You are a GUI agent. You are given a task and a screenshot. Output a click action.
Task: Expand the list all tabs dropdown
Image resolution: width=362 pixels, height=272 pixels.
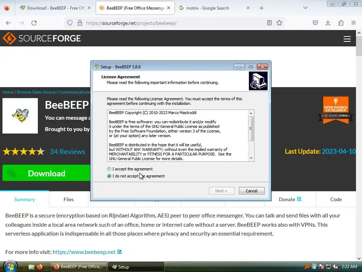305,8
